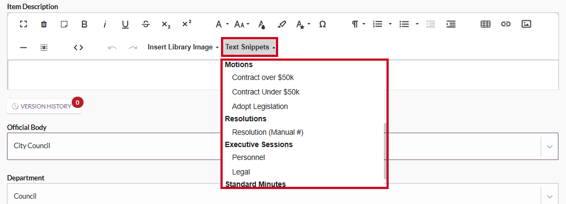Select Personnel snippet
This screenshot has height=204, width=566.
pyautogui.click(x=249, y=158)
